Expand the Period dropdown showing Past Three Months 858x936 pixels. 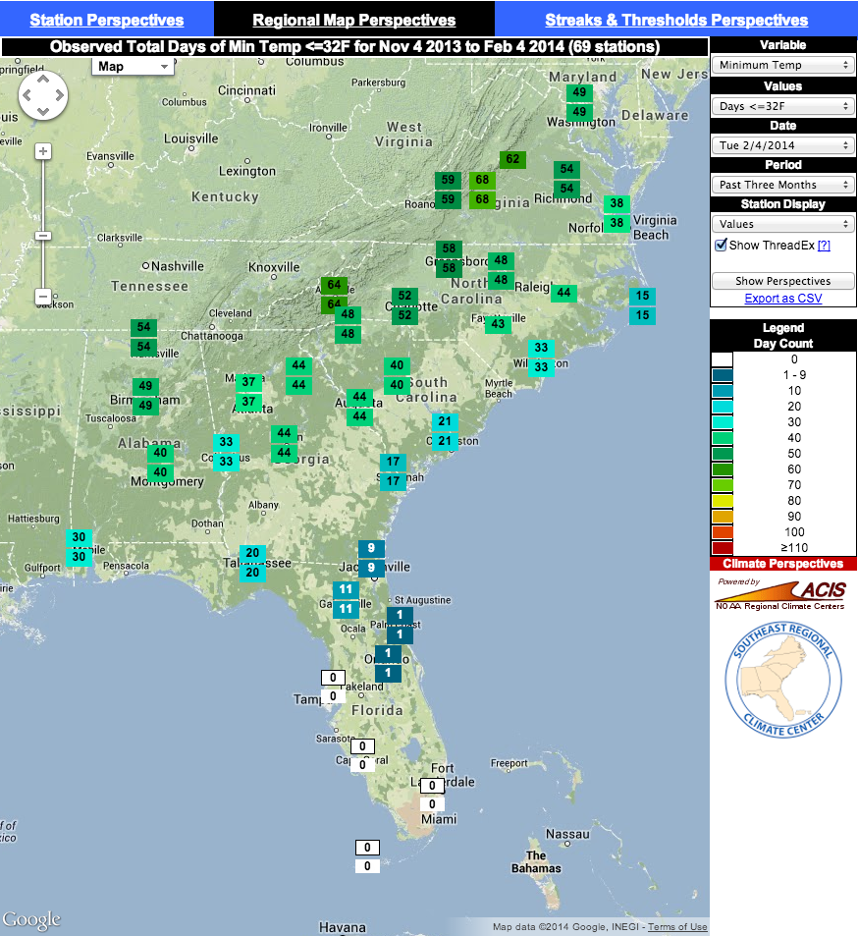click(782, 184)
